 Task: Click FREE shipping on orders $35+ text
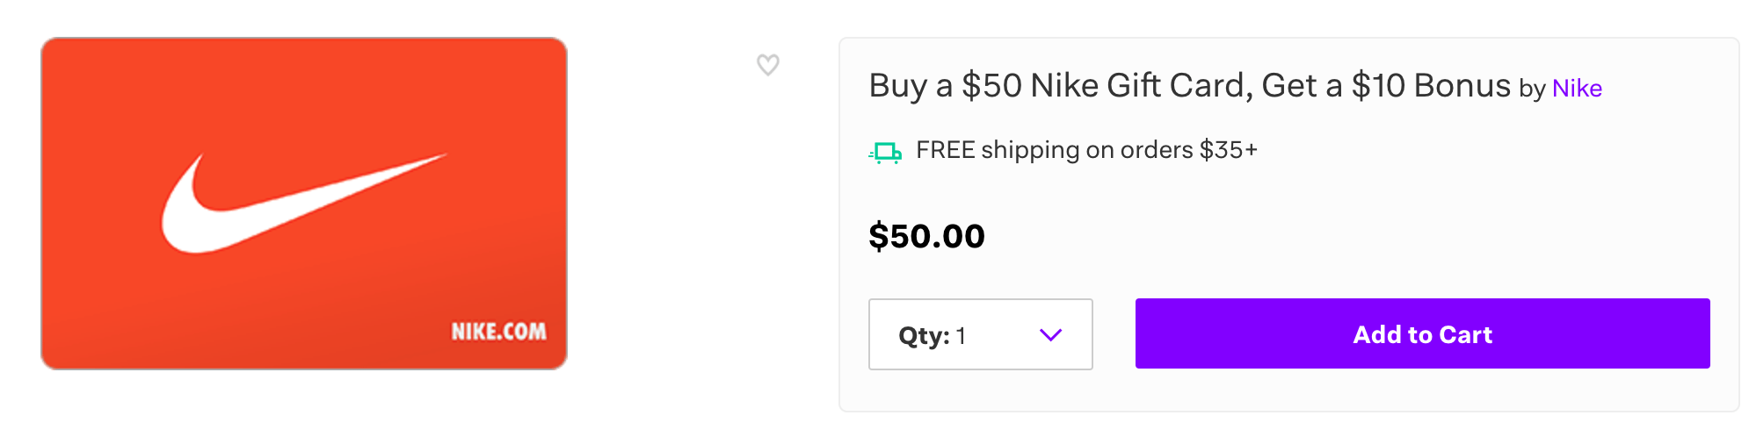click(1086, 150)
